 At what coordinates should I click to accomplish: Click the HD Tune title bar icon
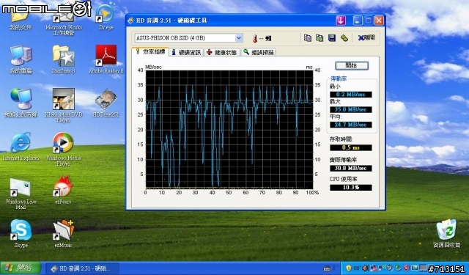pyautogui.click(x=130, y=21)
